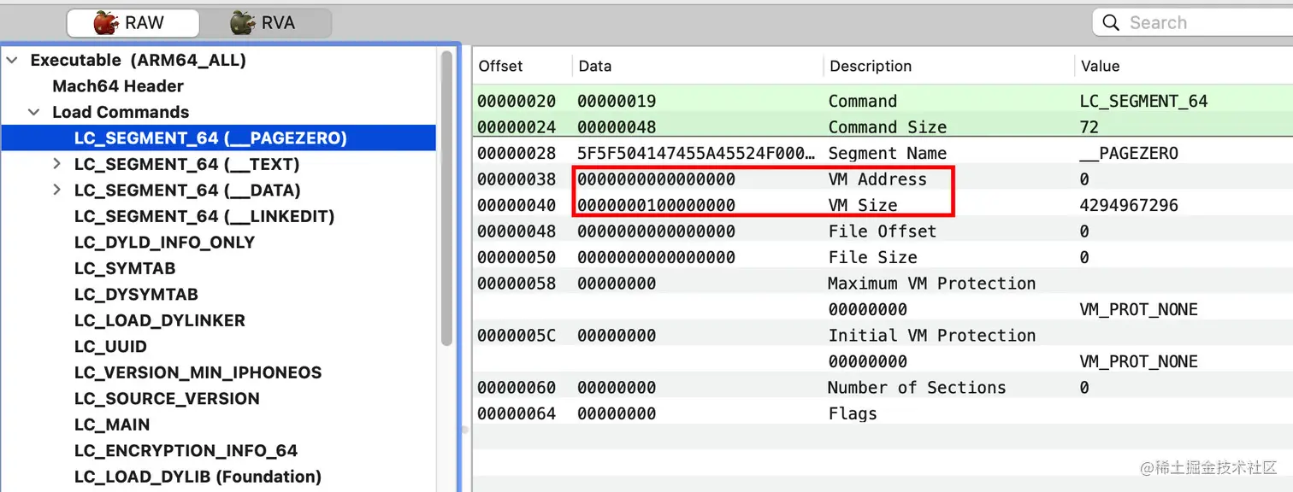Viewport: 1293px width, 492px height.
Task: Select LC_SEGMENT_64 (__DATA) item
Action: (x=187, y=190)
